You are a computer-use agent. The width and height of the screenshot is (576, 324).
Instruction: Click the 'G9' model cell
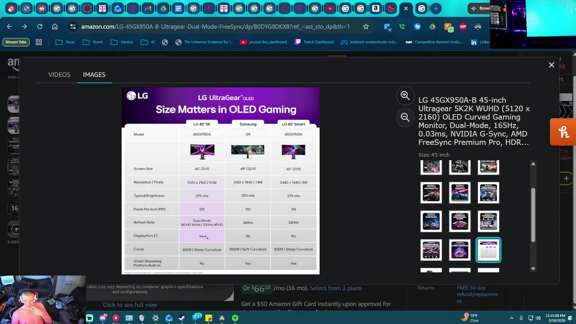(247, 134)
